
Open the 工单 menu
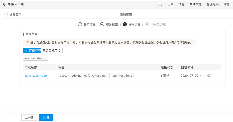[170, 4]
